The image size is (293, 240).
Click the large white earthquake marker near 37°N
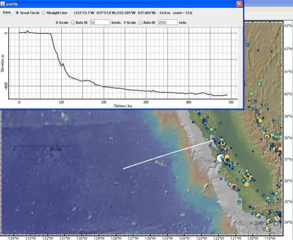(x=220, y=158)
